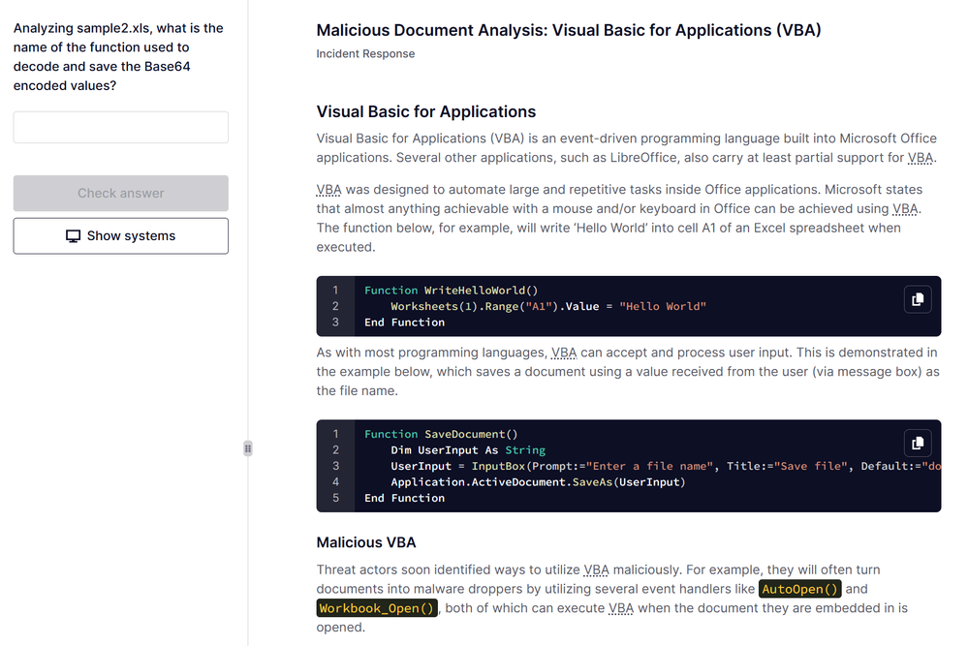Copy the WriteHelloWorld code block

918,299
